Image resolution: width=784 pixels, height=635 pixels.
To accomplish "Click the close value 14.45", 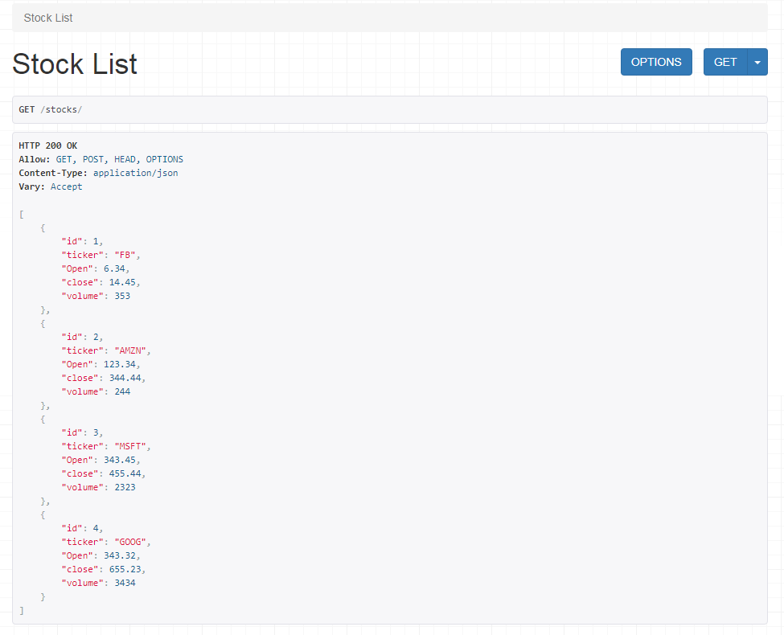I will 122,282.
